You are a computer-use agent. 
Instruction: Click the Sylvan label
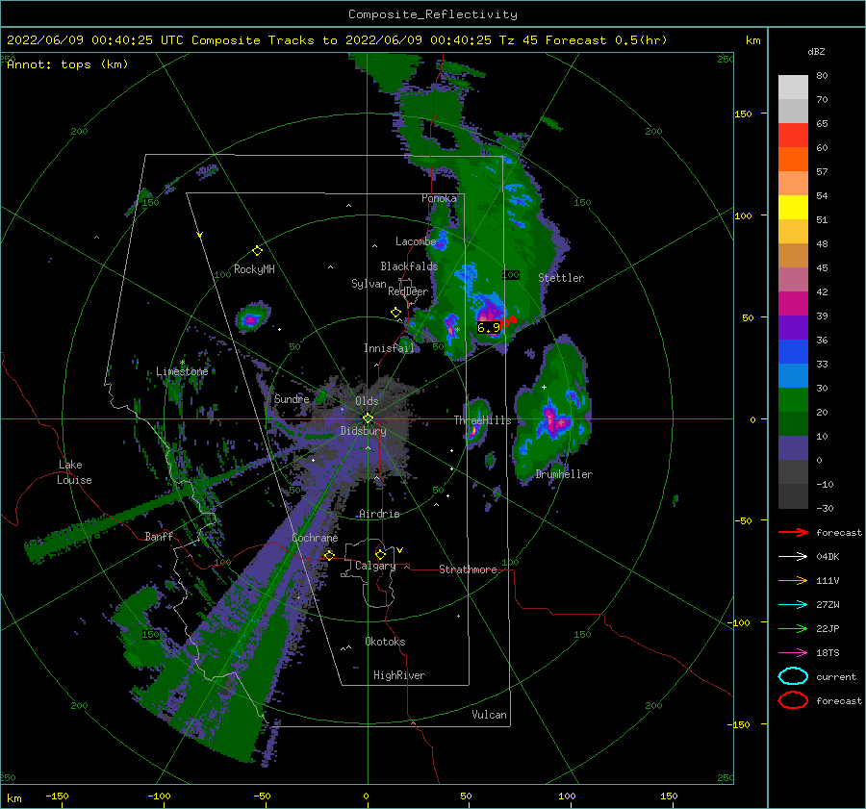369,284
